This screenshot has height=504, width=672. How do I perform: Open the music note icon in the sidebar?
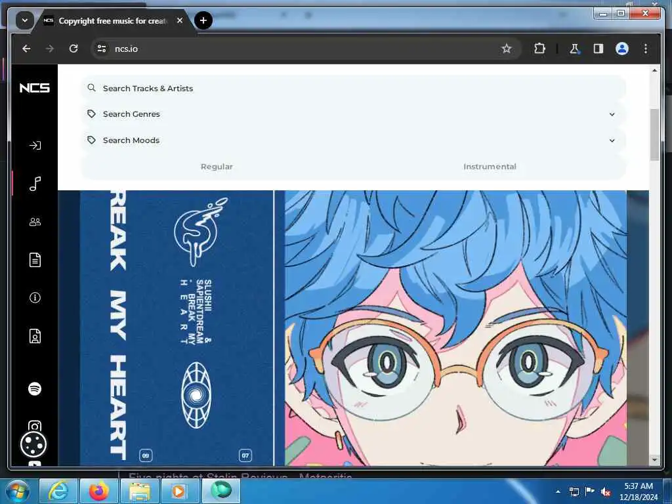(x=35, y=184)
